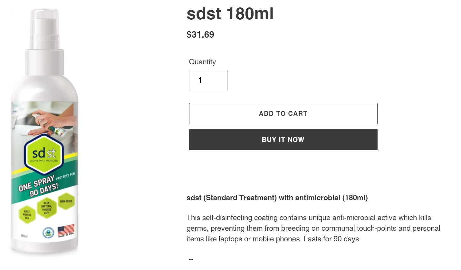This screenshot has height=270, width=461.
Task: Open the sdst bottle product image
Action: point(44,131)
